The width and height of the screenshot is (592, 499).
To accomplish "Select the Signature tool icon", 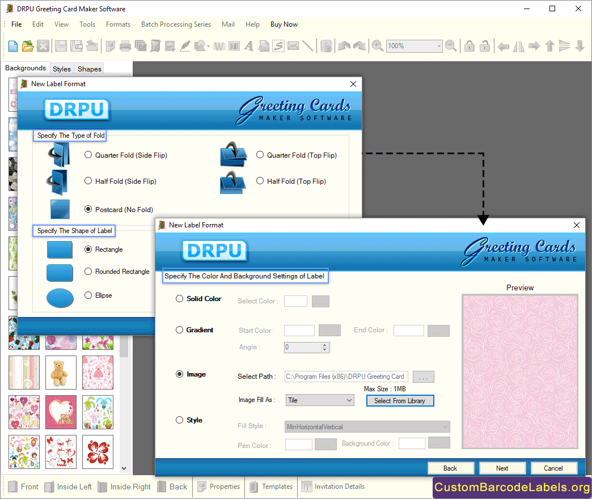I will (x=278, y=46).
